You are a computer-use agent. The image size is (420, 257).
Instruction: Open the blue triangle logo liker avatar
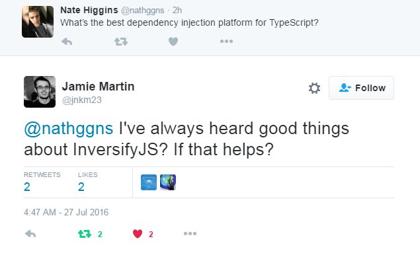149,182
